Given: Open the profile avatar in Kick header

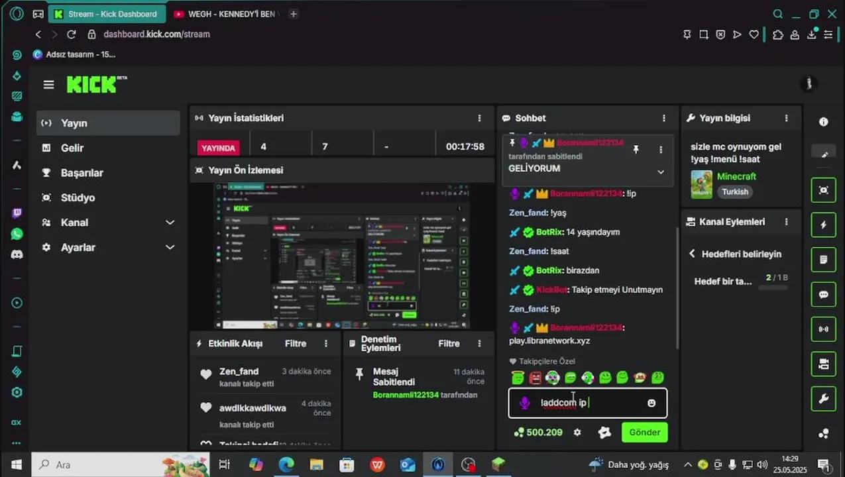Looking at the screenshot, I should pos(807,83).
